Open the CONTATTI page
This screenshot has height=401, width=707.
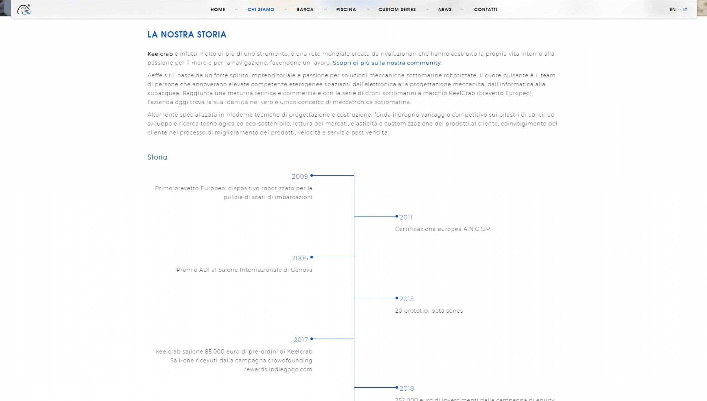485,9
